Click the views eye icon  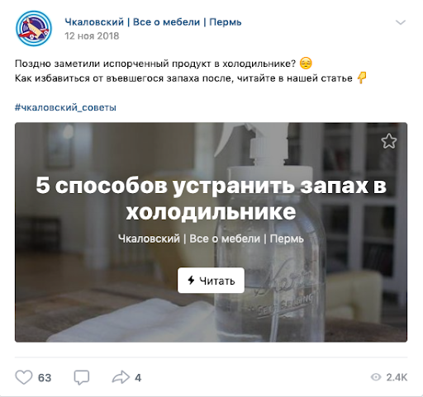[x=376, y=377]
